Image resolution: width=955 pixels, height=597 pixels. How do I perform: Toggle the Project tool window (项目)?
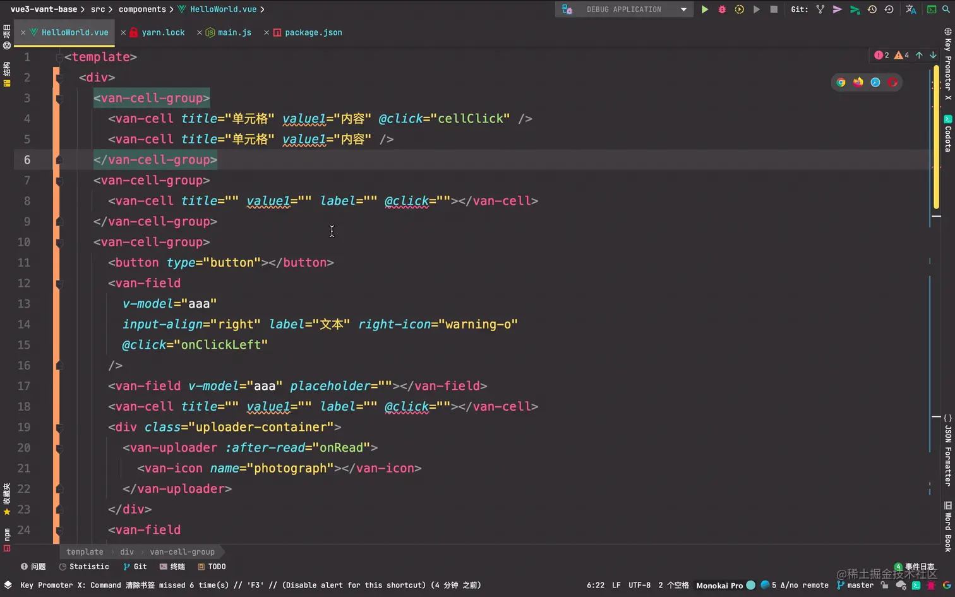click(x=7, y=37)
